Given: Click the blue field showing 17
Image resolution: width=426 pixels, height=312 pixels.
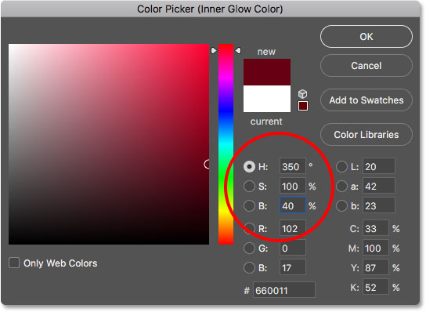Looking at the screenshot, I should point(293,267).
